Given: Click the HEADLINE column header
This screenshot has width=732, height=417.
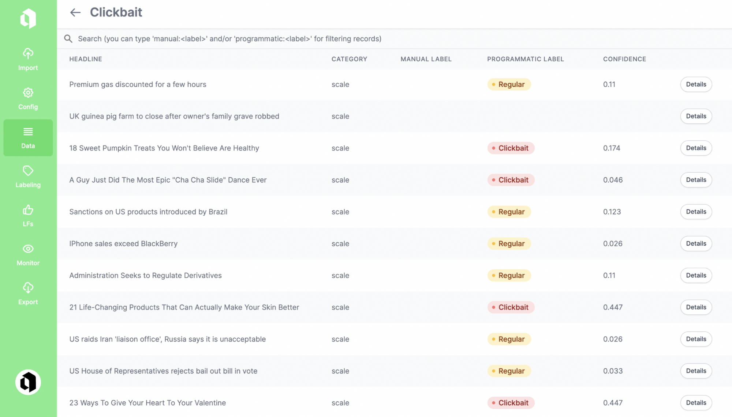Looking at the screenshot, I should 86,59.
